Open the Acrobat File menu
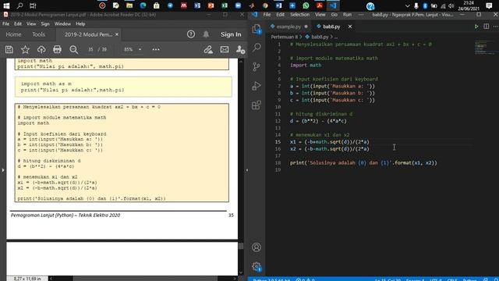The height and width of the screenshot is (281, 499). click(5, 24)
